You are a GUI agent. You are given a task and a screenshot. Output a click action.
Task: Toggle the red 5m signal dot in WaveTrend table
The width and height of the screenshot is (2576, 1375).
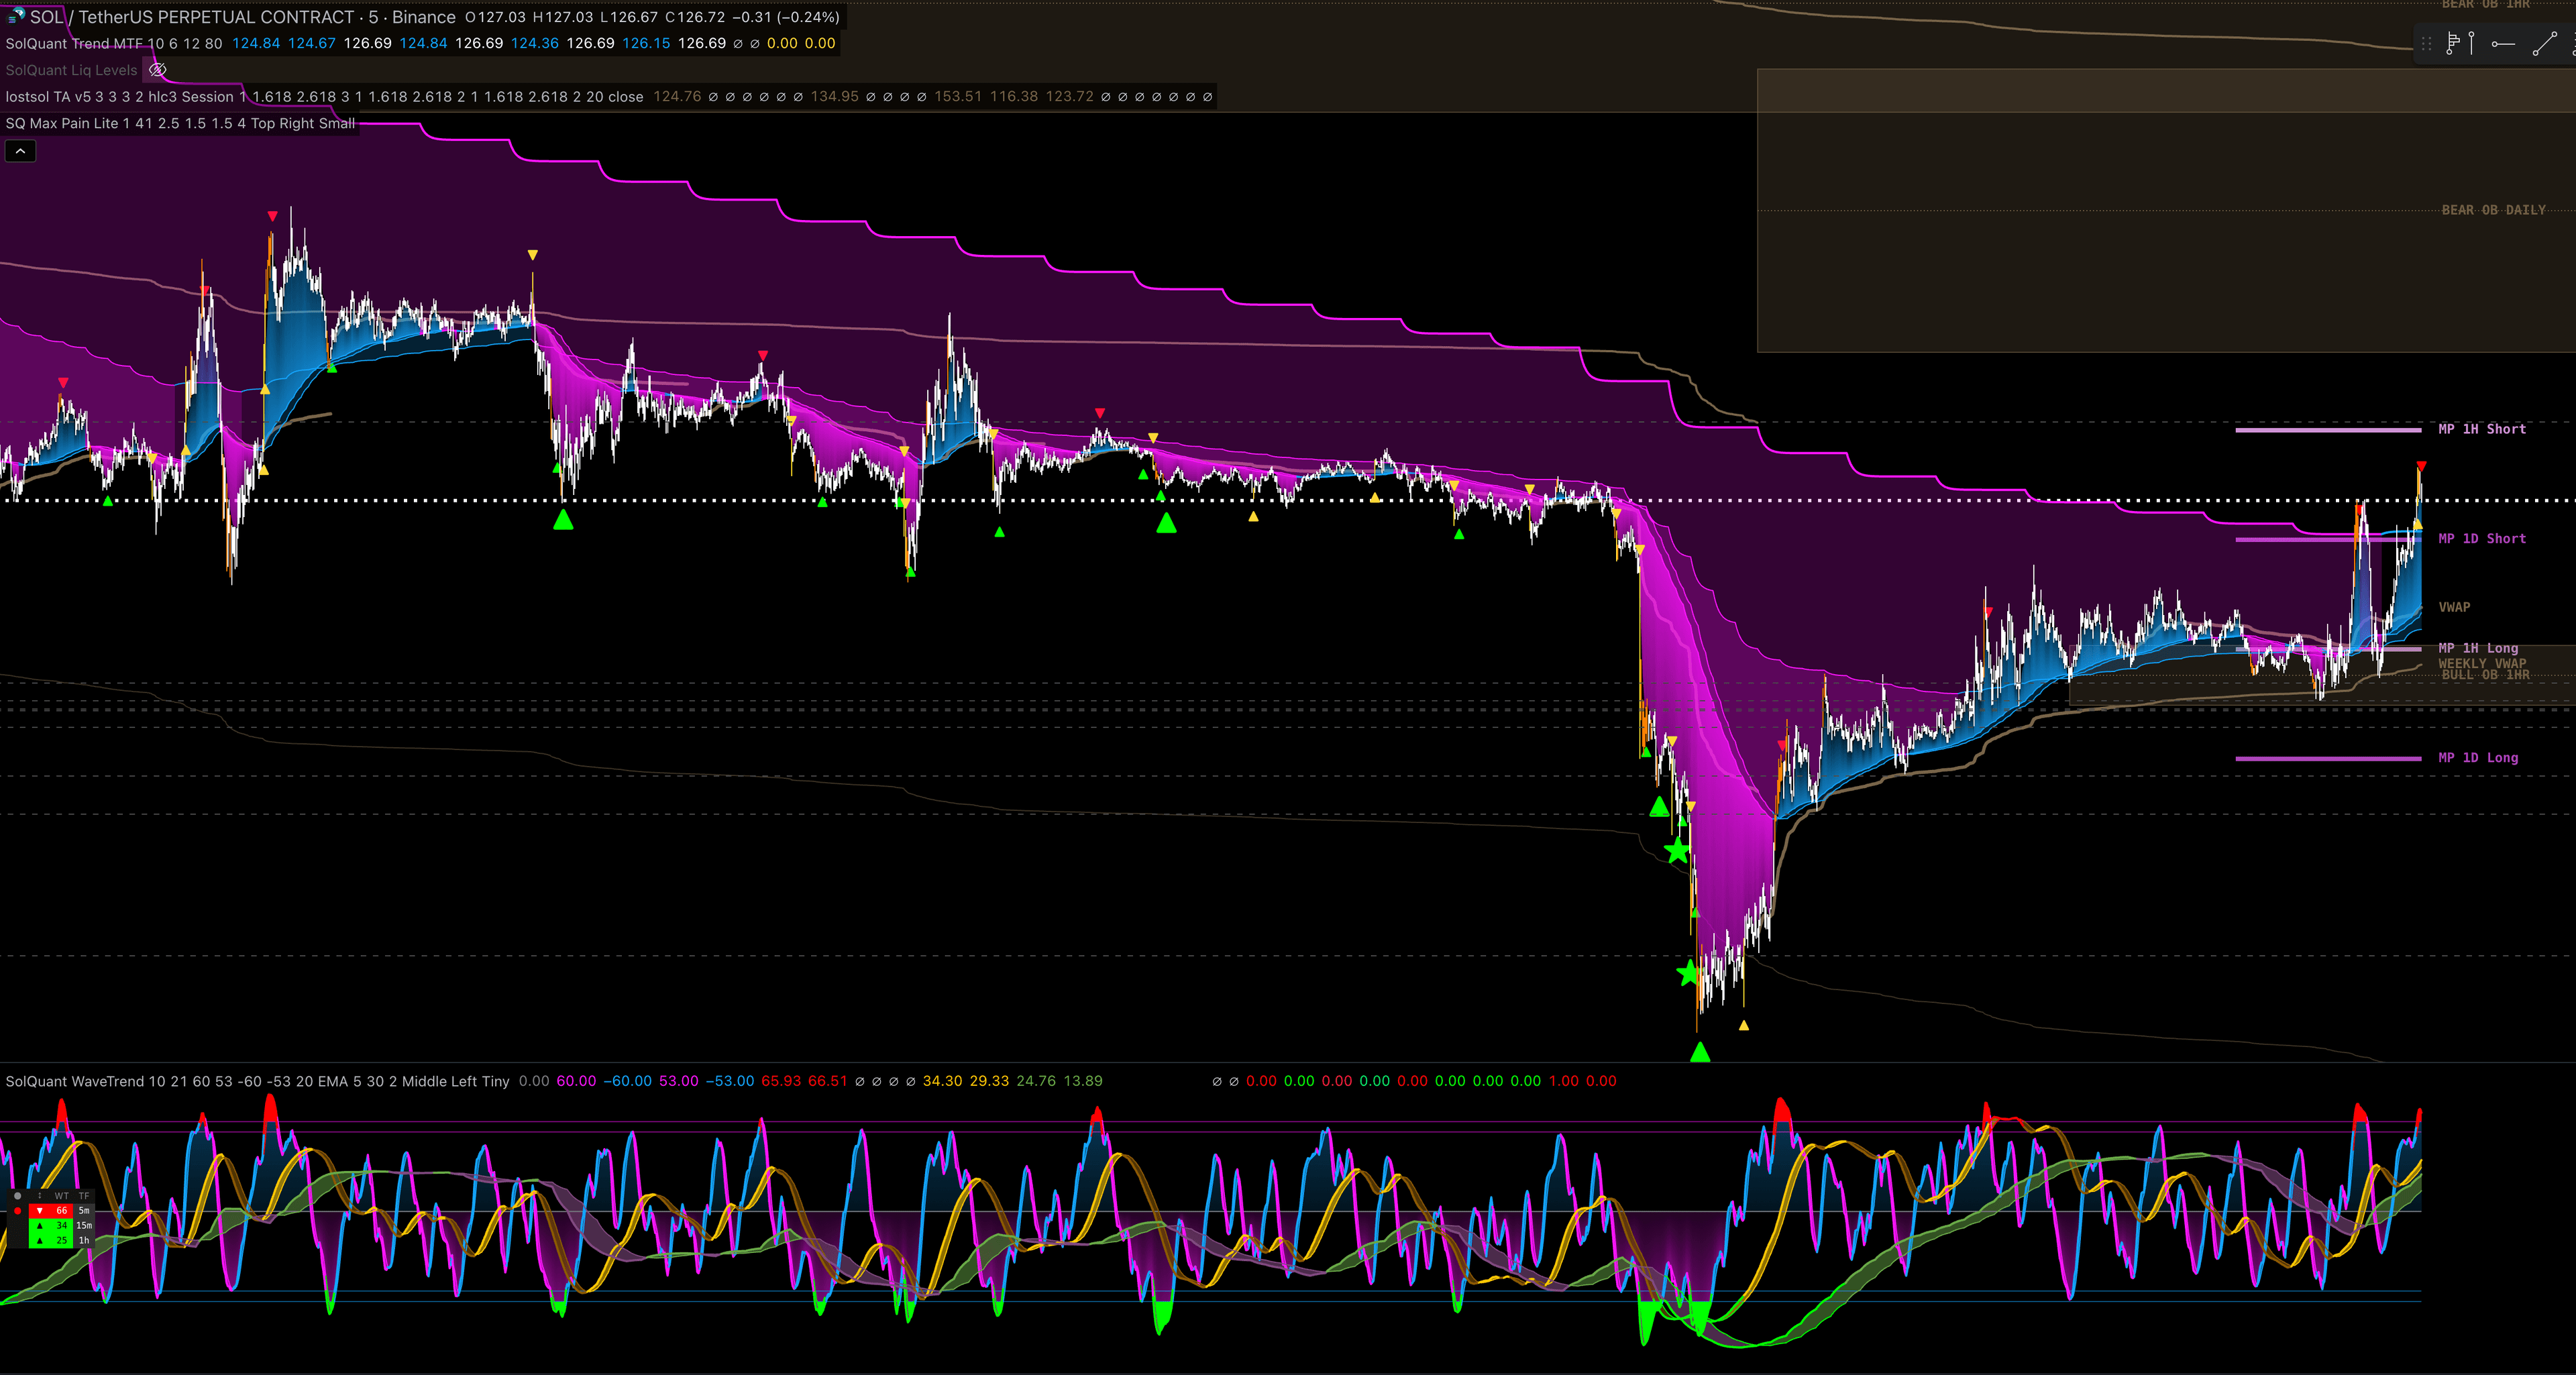(17, 1211)
